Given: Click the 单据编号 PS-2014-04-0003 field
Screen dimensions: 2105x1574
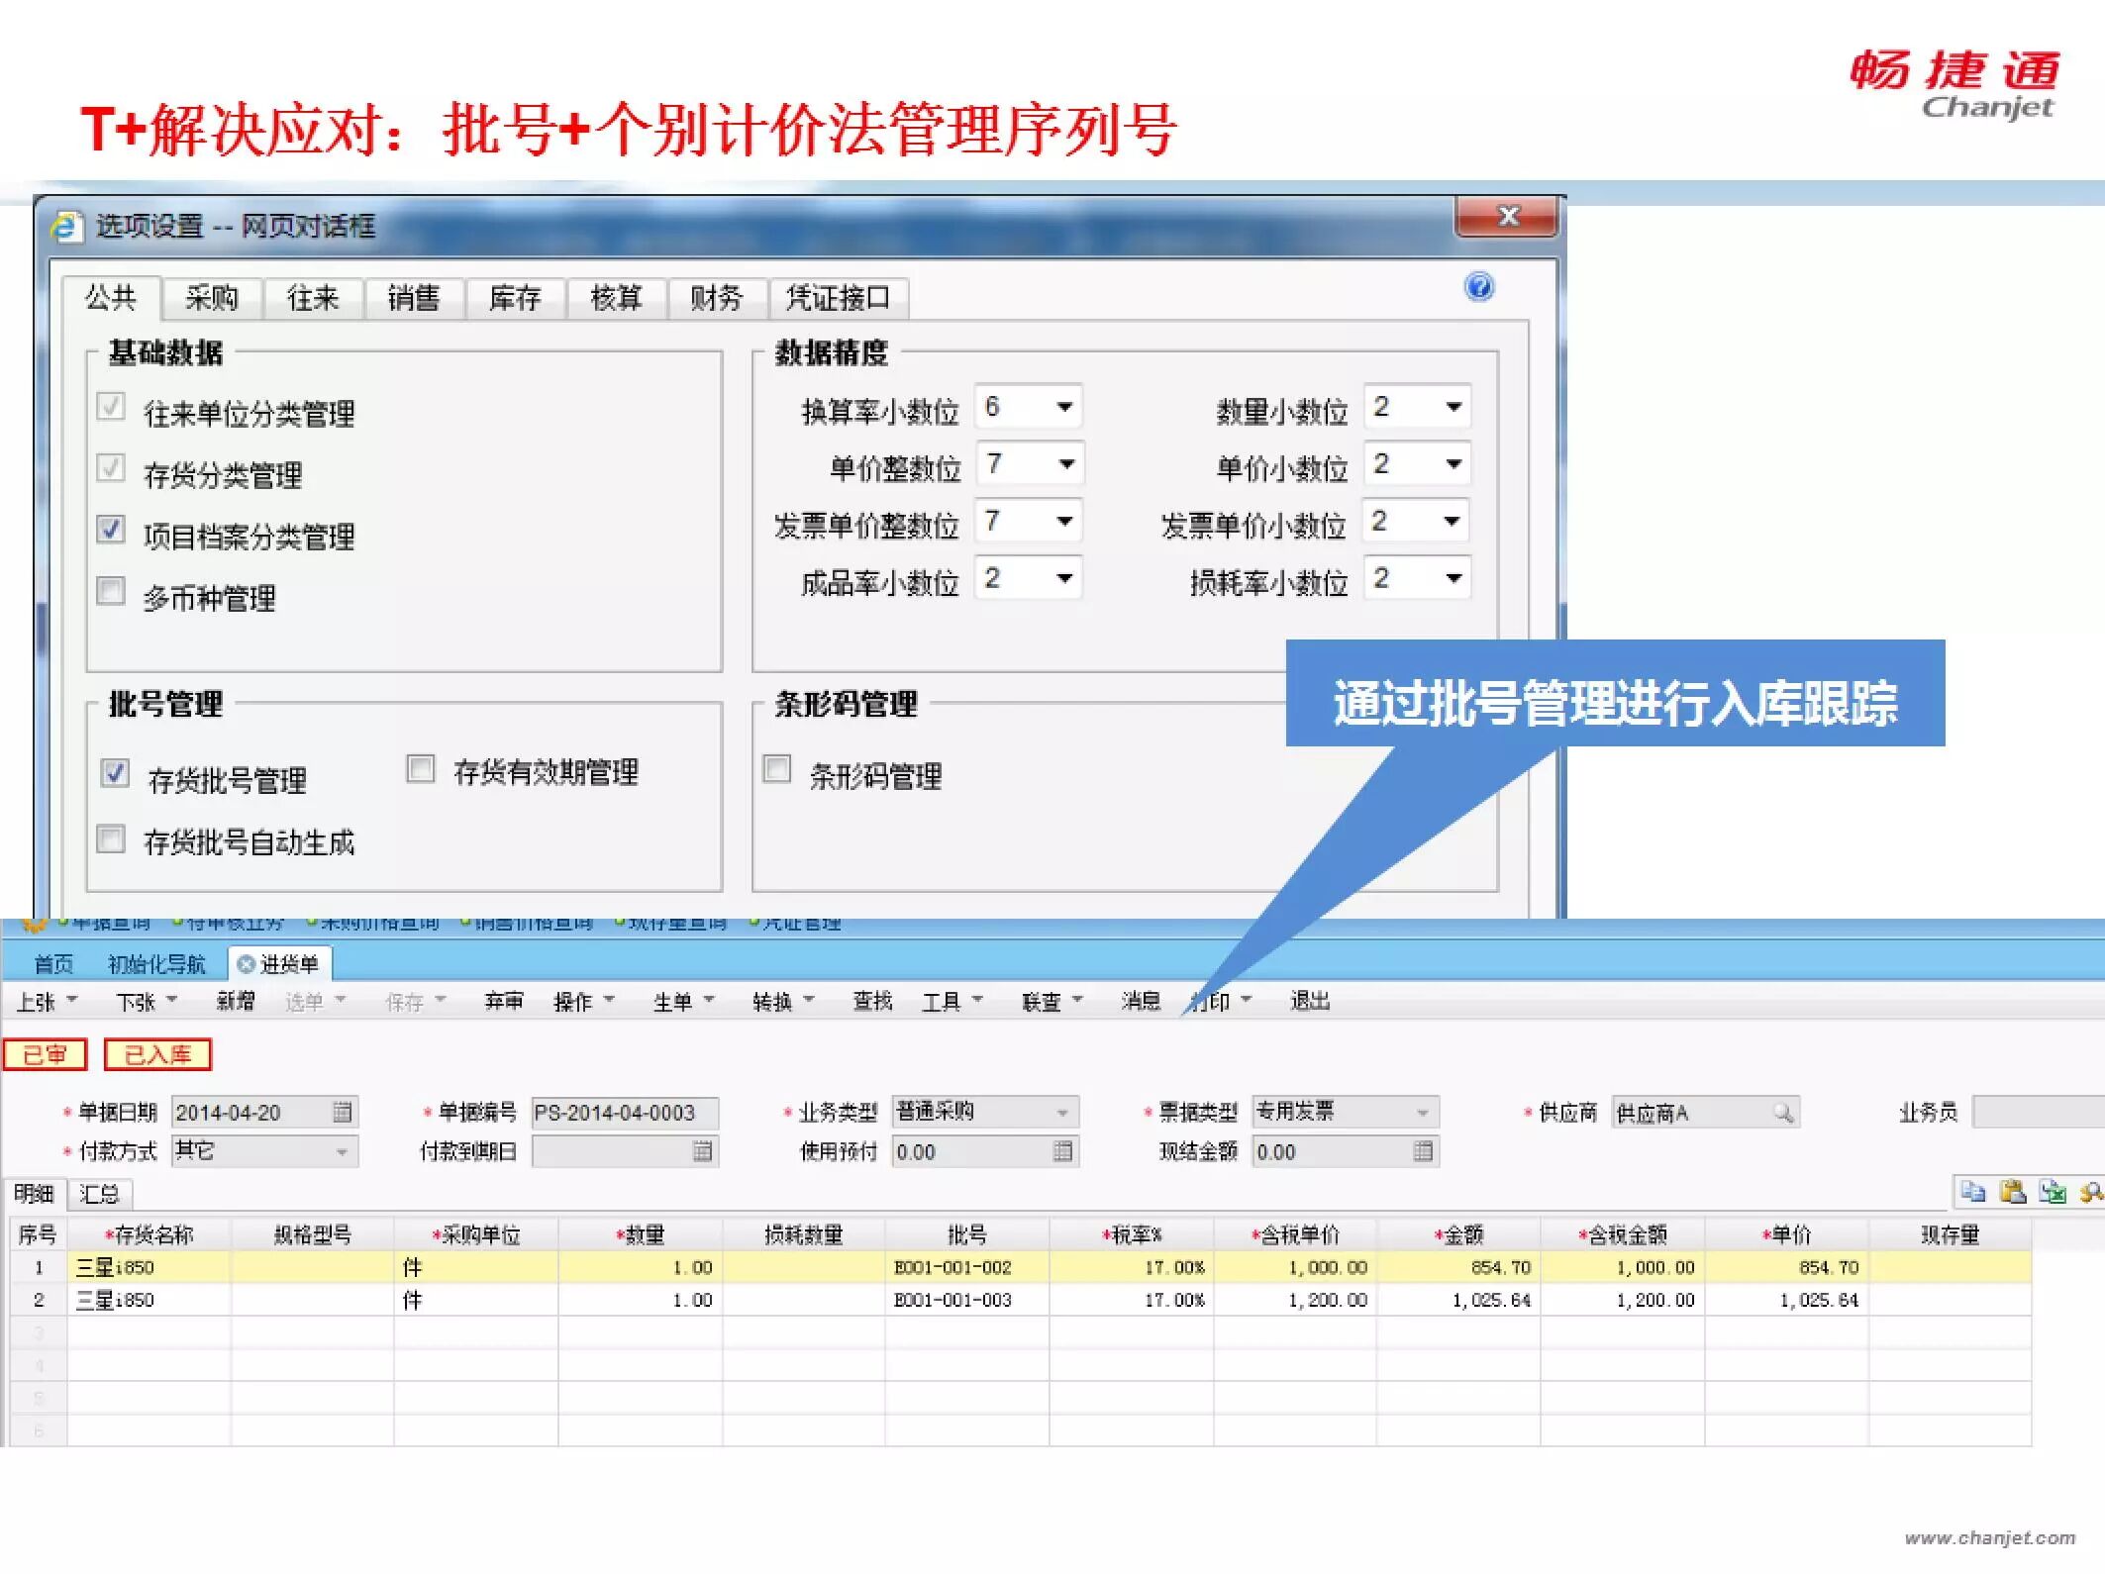Looking at the screenshot, I should point(625,1112).
